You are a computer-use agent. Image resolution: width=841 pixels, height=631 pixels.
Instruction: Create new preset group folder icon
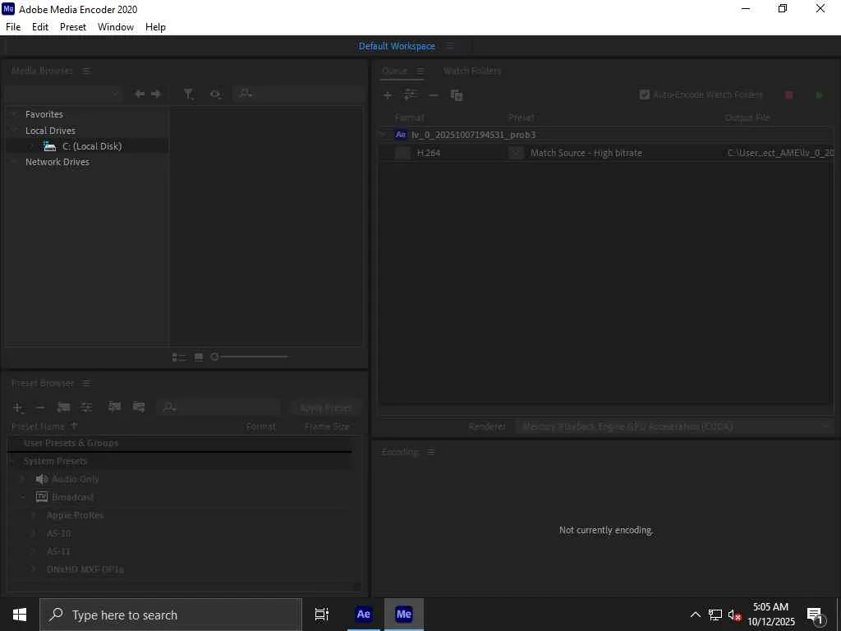[x=63, y=408]
